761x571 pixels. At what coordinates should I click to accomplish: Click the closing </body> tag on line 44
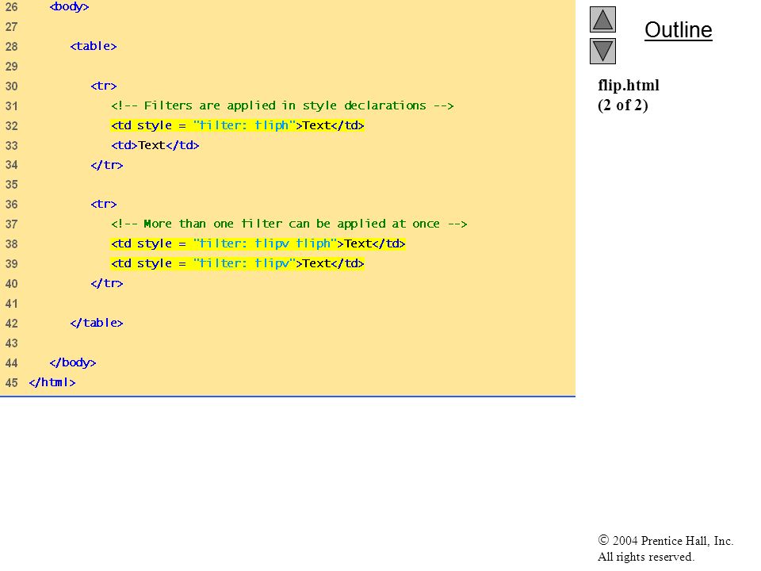[x=73, y=362]
